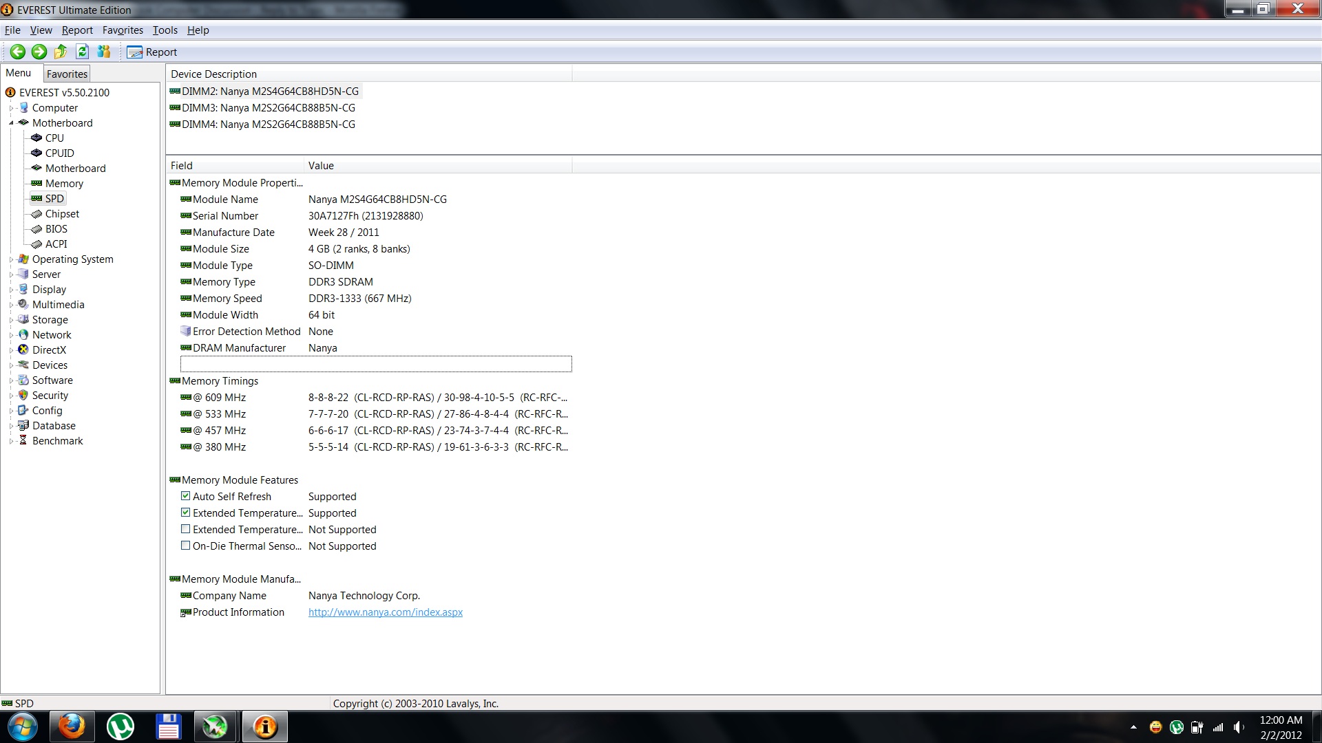Expand the Operating System node
This screenshot has height=743, width=1322.
[11, 259]
